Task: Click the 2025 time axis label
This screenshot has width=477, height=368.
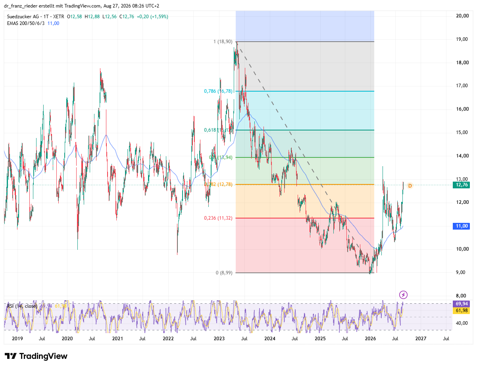Action: [320, 339]
